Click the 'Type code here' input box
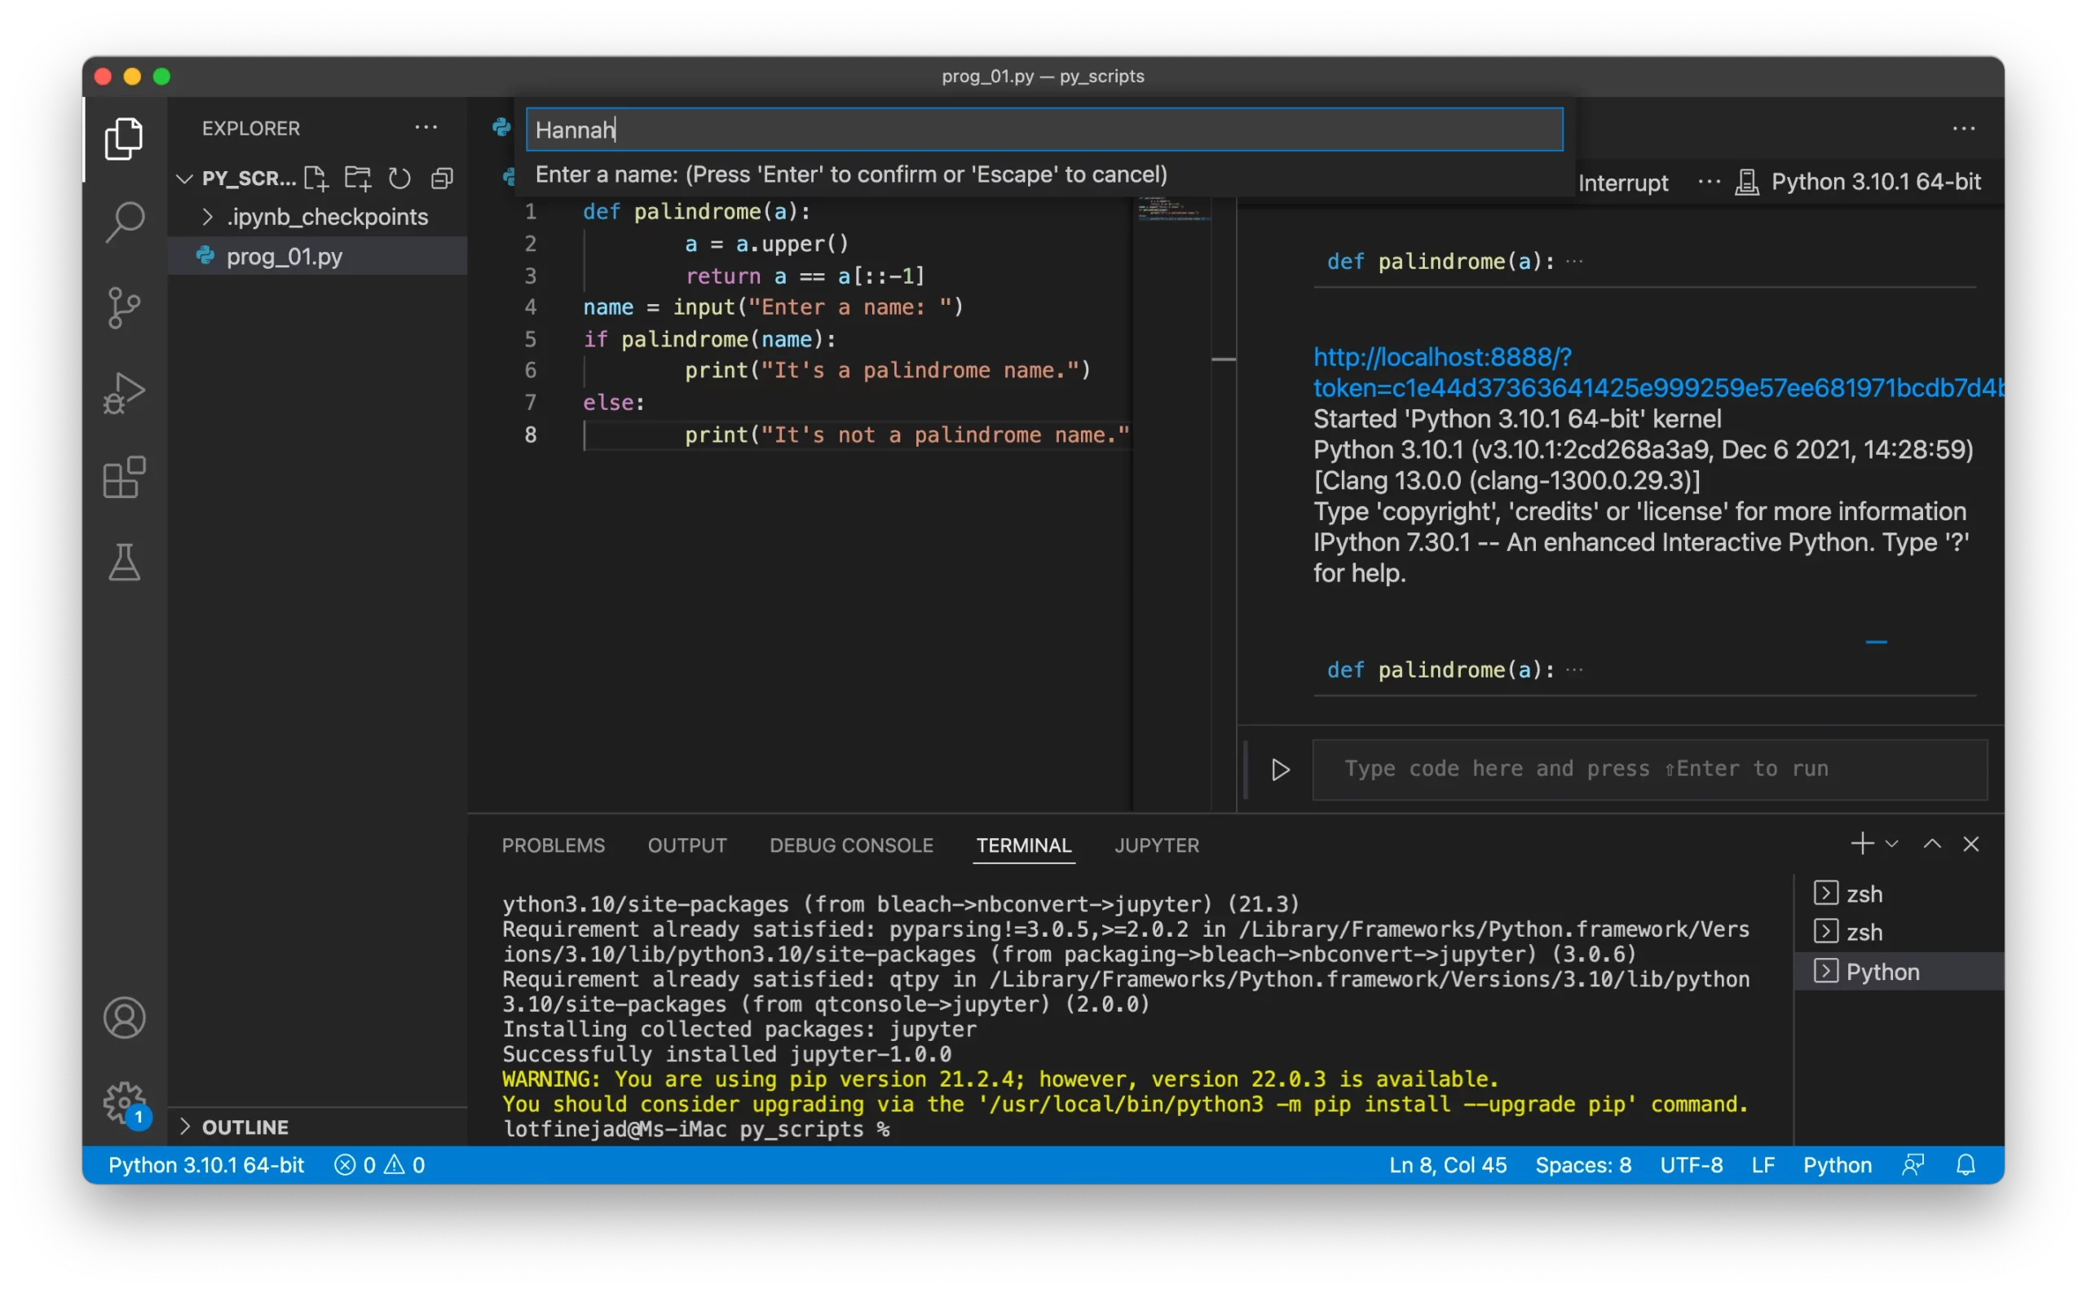 pyautogui.click(x=1648, y=770)
